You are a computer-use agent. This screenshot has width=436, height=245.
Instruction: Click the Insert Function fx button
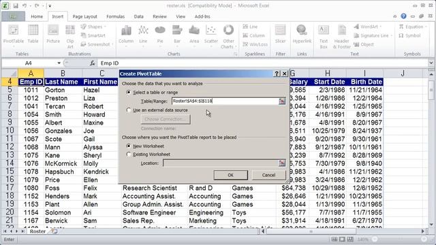pyautogui.click(x=93, y=63)
